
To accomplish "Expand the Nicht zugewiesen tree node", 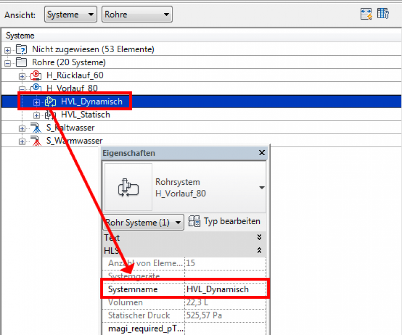I will [x=8, y=50].
